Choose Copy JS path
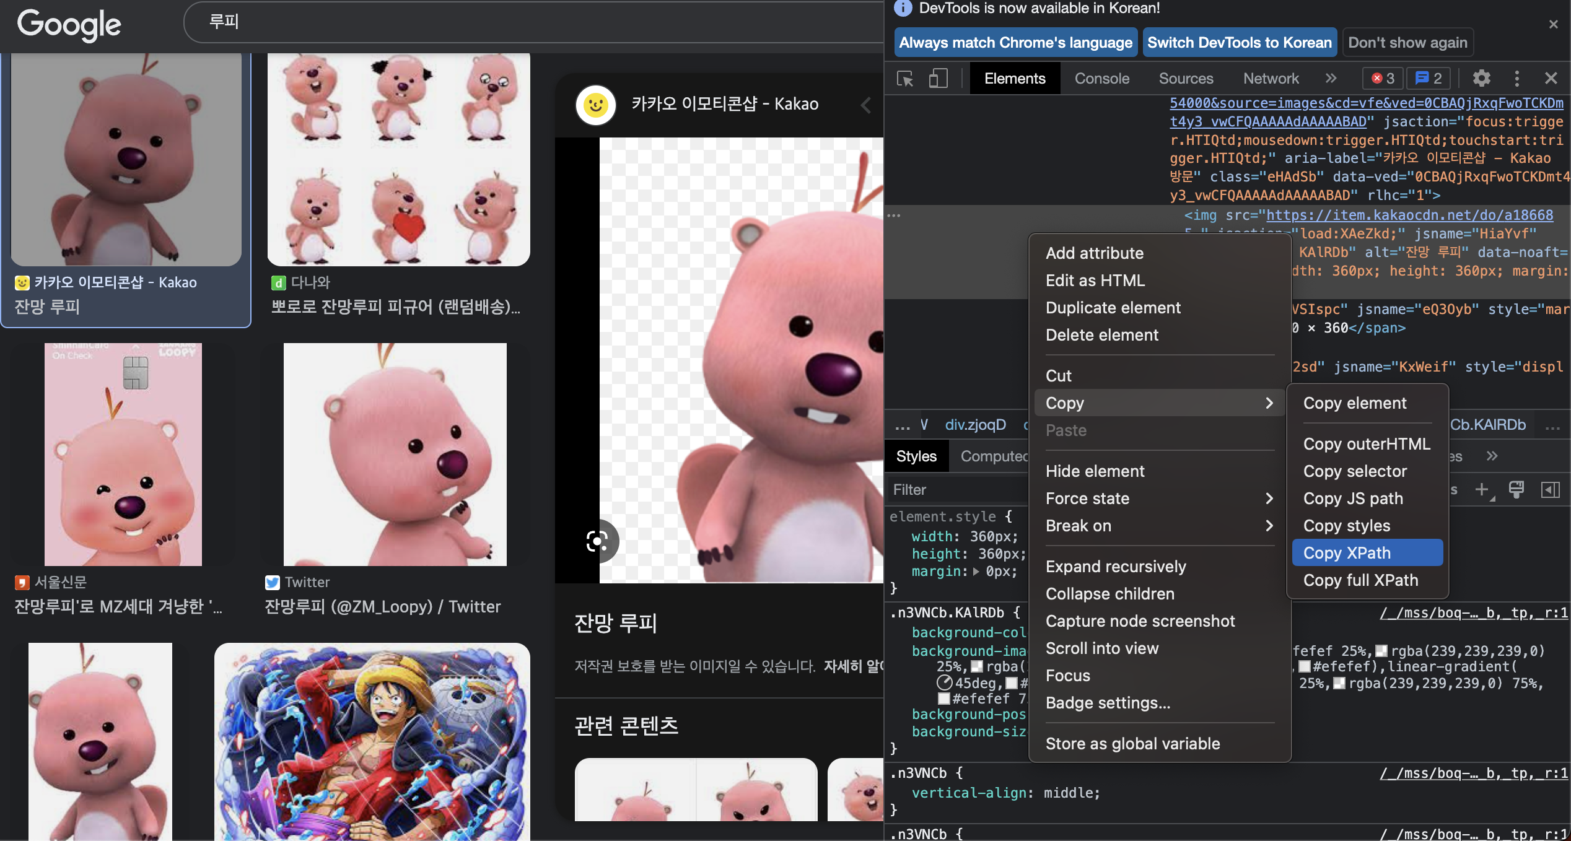Screen dimensions: 1571x841 click(x=1367, y=499)
